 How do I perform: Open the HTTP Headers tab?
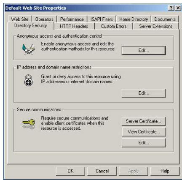pyautogui.click(x=74, y=26)
